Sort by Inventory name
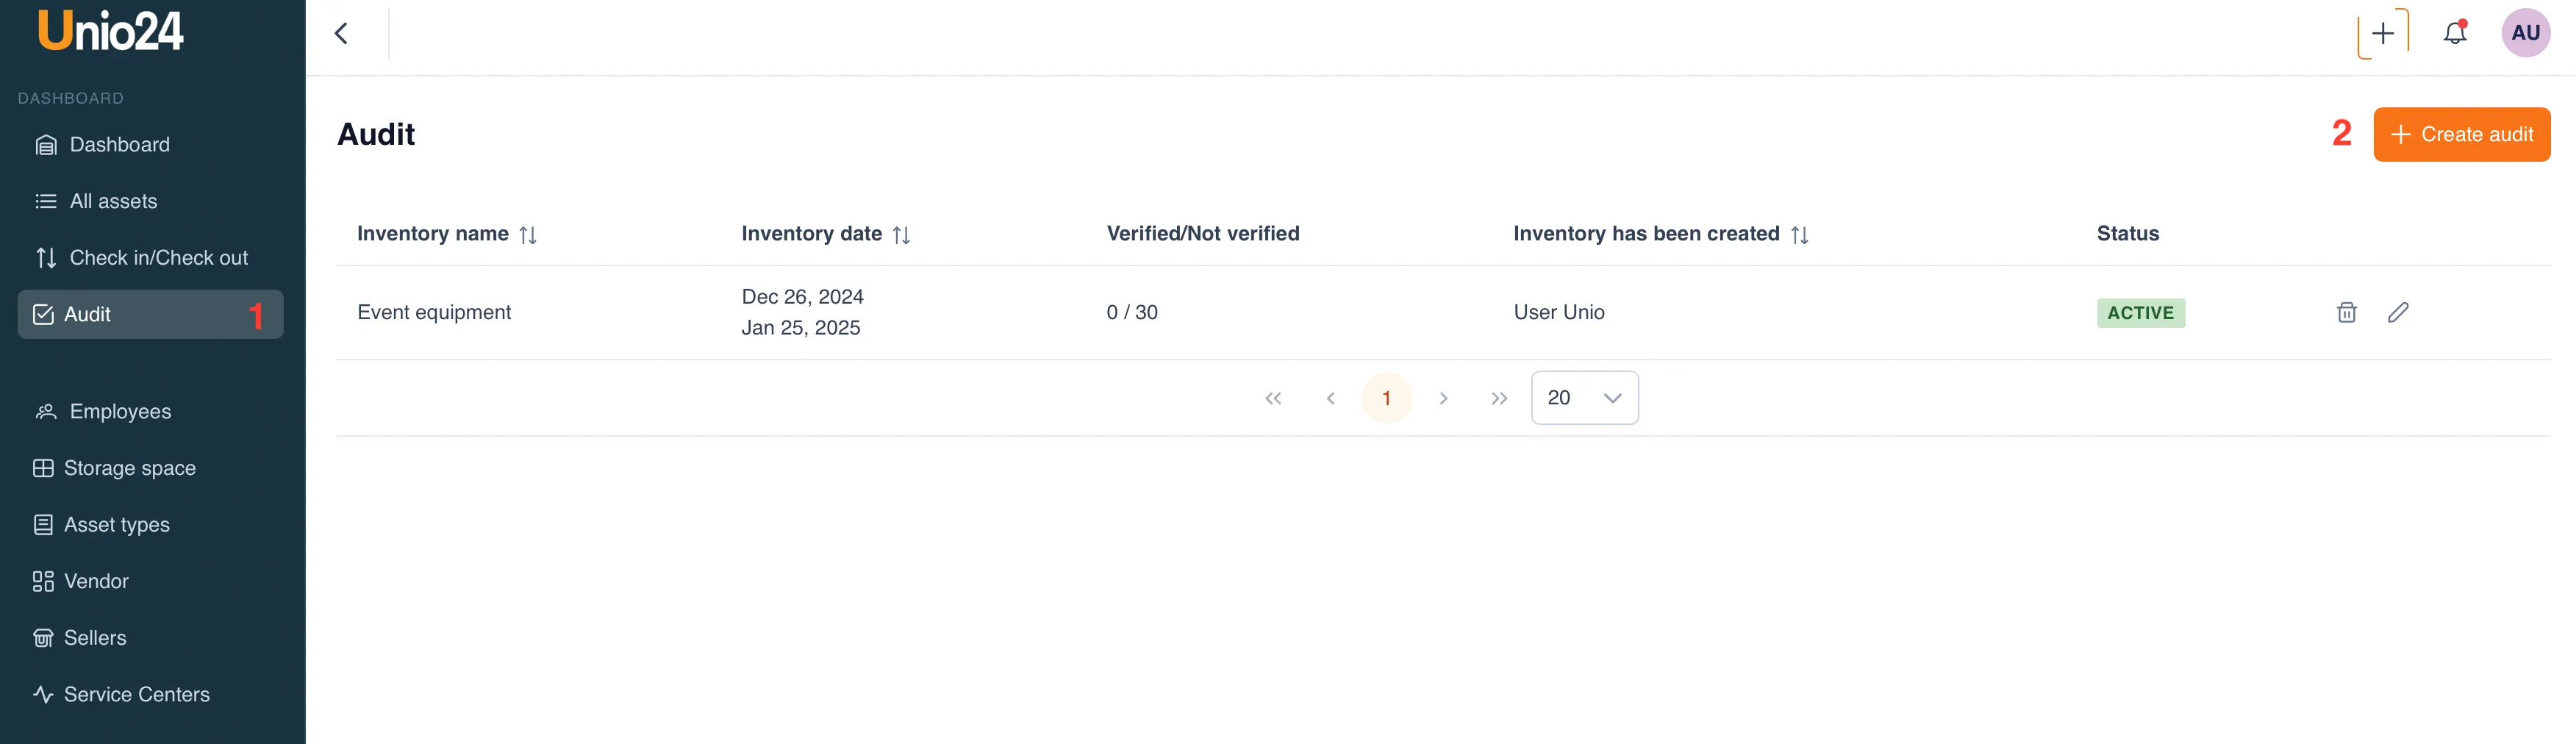2576x744 pixels. coord(528,235)
